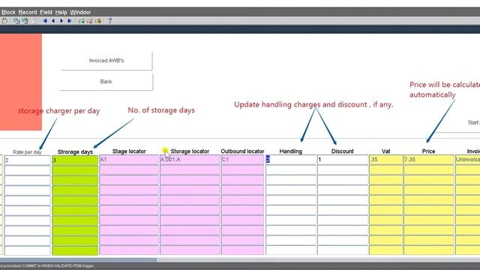Image resolution: width=480 pixels, height=270 pixels.
Task: Click the Discount field showing 1
Action: pos(343,160)
